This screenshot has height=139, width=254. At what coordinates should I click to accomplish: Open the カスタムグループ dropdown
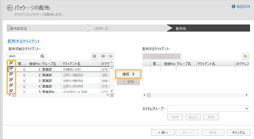click(x=208, y=109)
